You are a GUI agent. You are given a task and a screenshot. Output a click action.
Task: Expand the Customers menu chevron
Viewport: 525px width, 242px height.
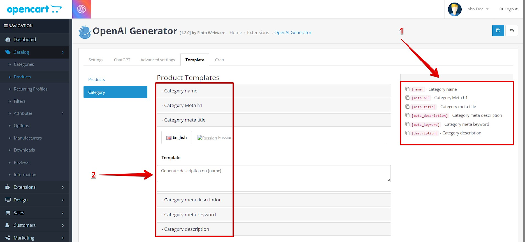point(63,225)
